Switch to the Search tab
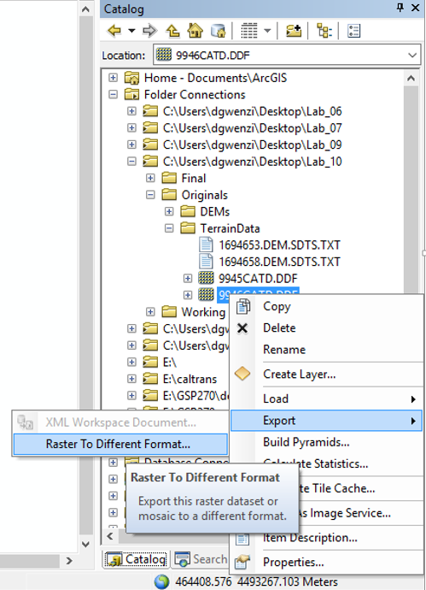 coord(201,559)
